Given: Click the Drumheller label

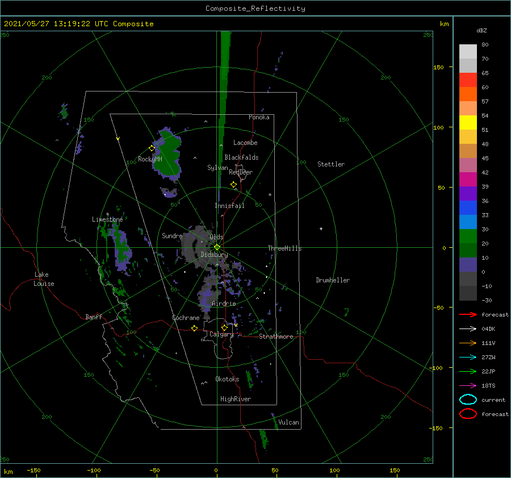Looking at the screenshot, I should [333, 280].
